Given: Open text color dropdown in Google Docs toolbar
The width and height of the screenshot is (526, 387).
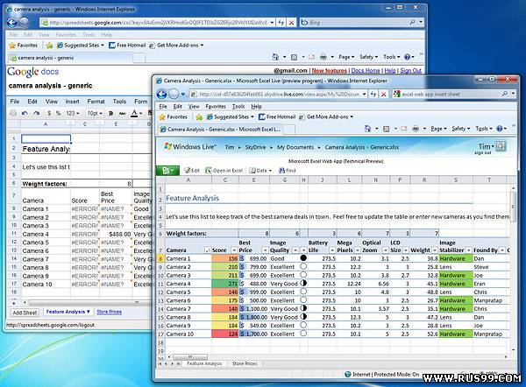Looking at the screenshot, I should pos(136,113).
